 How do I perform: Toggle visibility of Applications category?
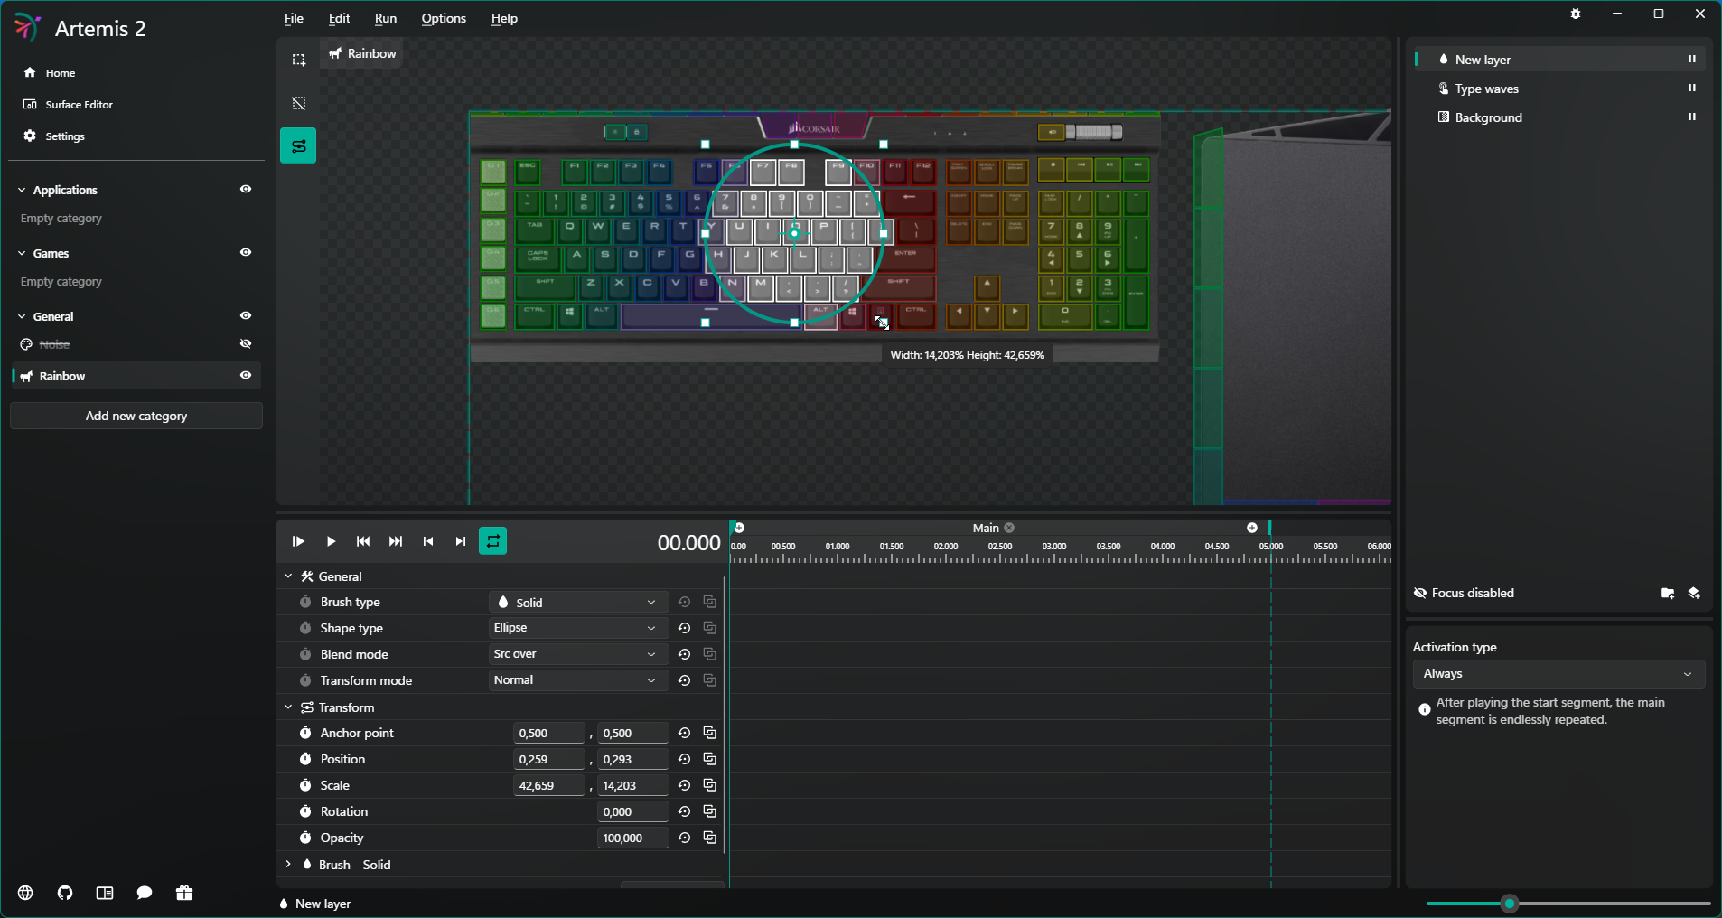(x=246, y=189)
